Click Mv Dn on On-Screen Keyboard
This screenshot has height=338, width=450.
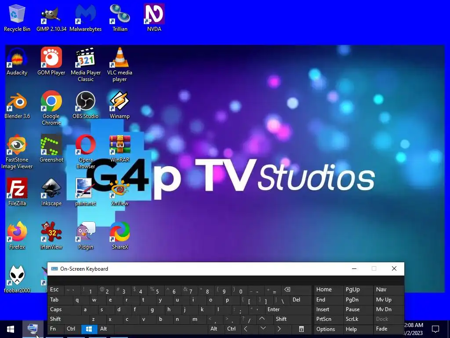click(x=388, y=309)
